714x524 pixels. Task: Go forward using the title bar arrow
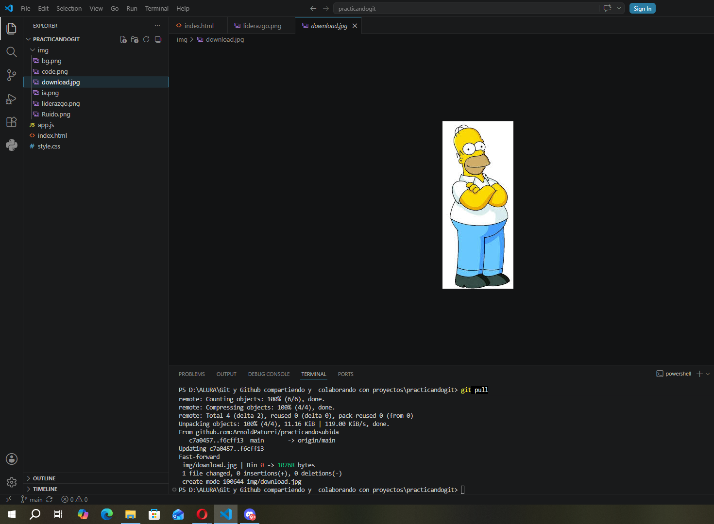[x=326, y=8]
